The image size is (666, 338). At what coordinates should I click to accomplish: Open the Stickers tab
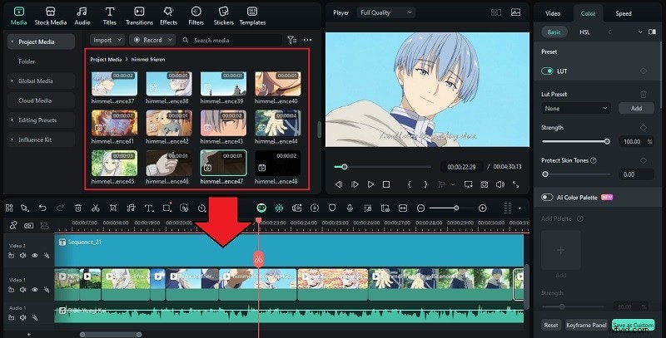[x=223, y=16]
